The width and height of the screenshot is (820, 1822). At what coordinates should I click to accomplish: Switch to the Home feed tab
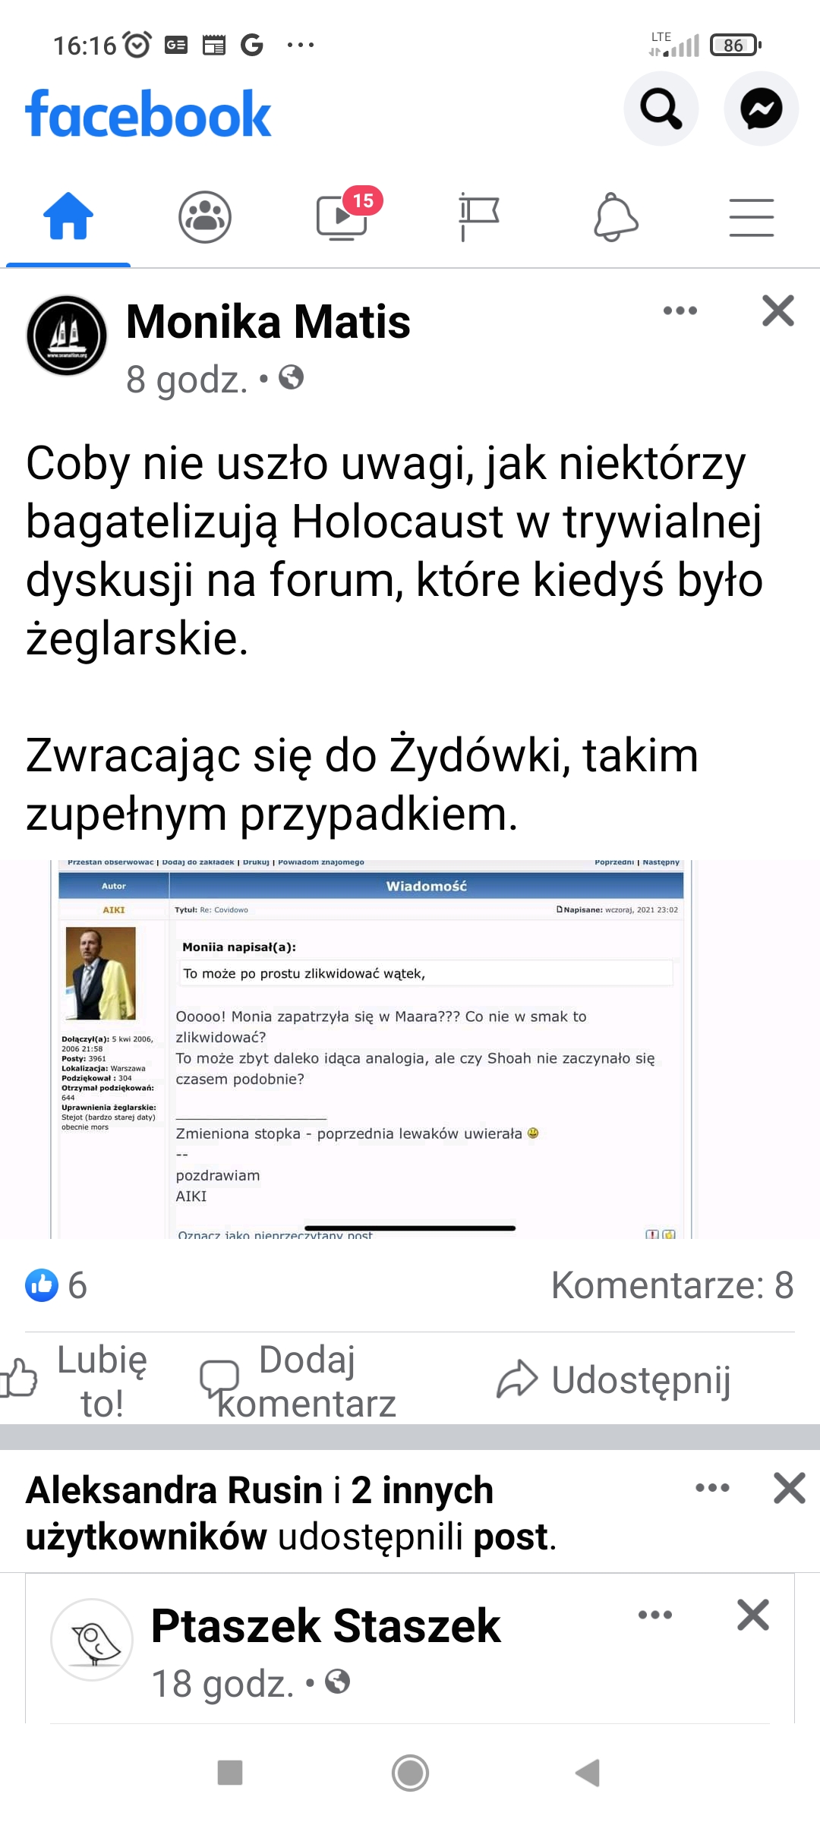click(68, 217)
